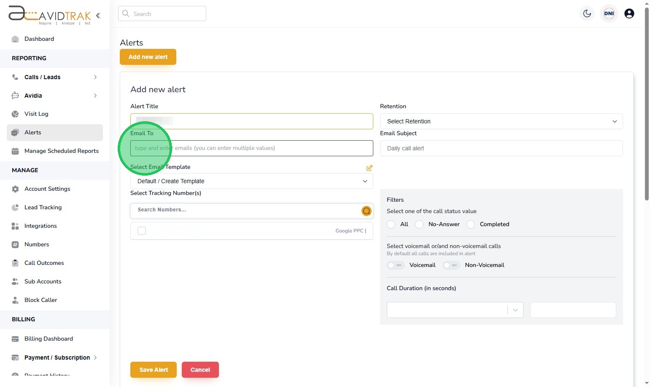The image size is (650, 387).
Task: Open the user profile avatar
Action: (x=629, y=13)
